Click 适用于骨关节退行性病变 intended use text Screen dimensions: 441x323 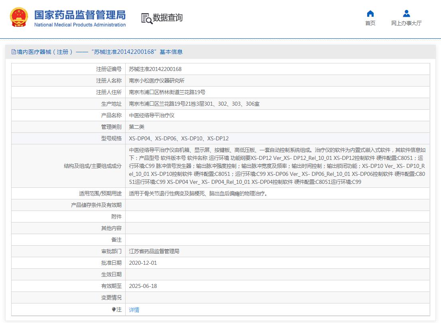point(198,193)
